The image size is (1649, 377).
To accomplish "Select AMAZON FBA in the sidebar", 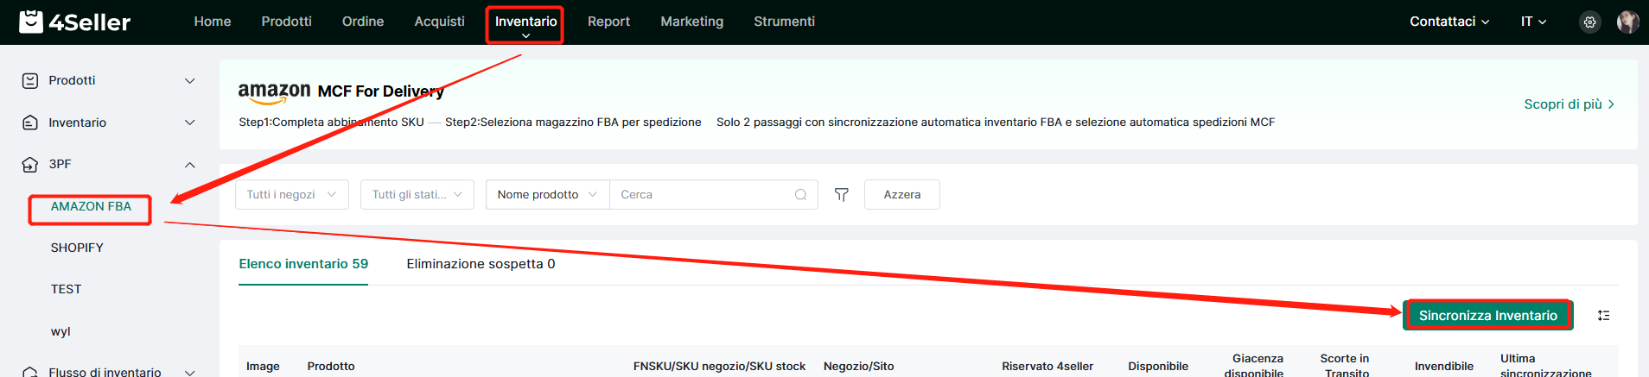I will pyautogui.click(x=91, y=206).
